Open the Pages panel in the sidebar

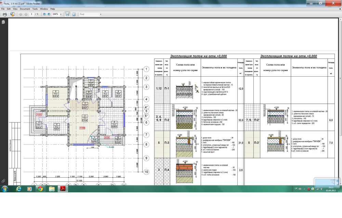(x=3, y=22)
